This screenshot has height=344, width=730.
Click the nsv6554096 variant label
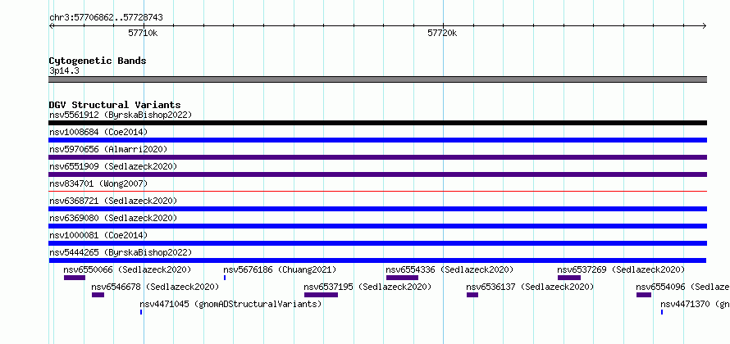click(x=682, y=287)
